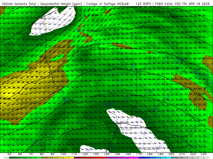This screenshot has width=213, height=159.
Task: Pick the dark blue swatch just after 170
Action: pyautogui.click(x=142, y=158)
